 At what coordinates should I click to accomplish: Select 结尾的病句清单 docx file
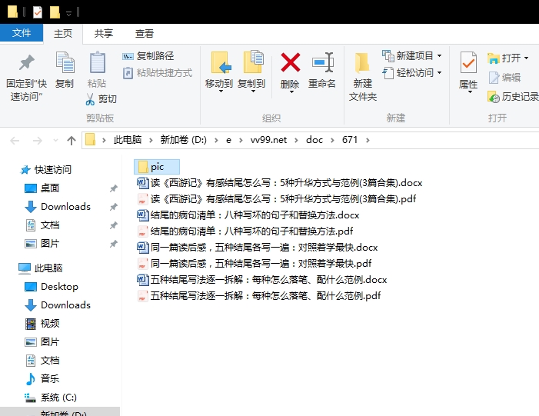tap(248, 215)
